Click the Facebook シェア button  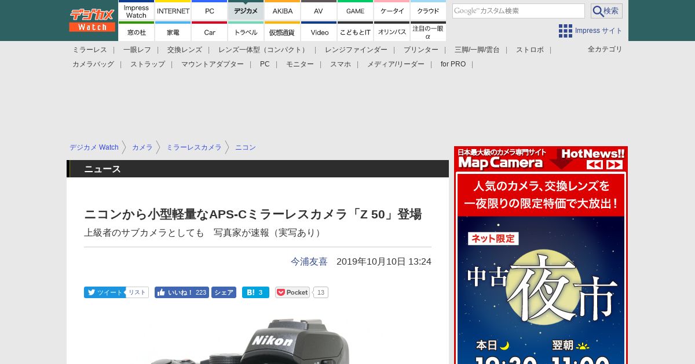pyautogui.click(x=224, y=292)
